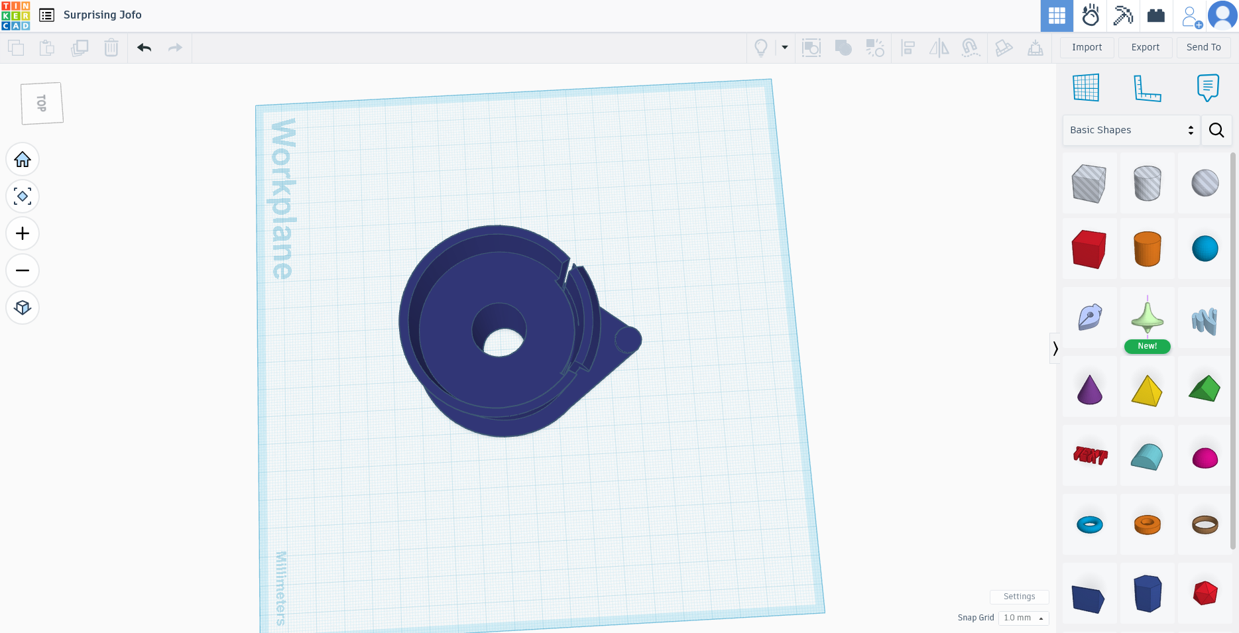
Task: Open the design list menu icon
Action: tap(46, 15)
